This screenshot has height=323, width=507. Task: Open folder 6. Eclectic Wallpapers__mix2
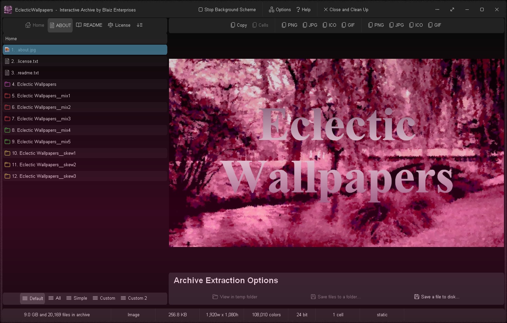click(x=85, y=107)
